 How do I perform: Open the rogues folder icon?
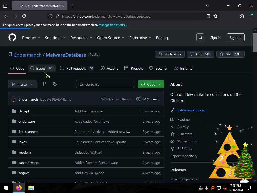14,173
